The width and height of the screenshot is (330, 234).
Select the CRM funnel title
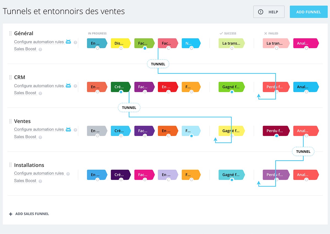tap(20, 77)
